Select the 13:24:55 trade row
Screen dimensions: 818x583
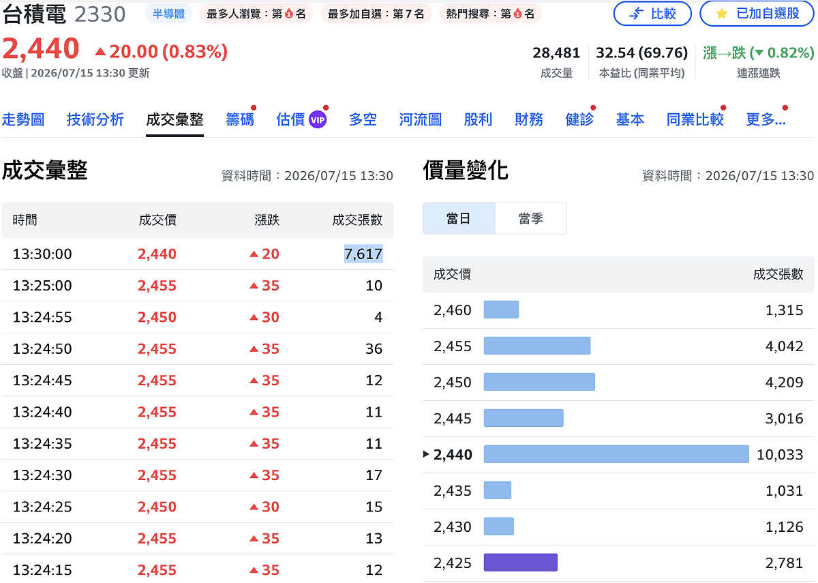click(x=197, y=317)
